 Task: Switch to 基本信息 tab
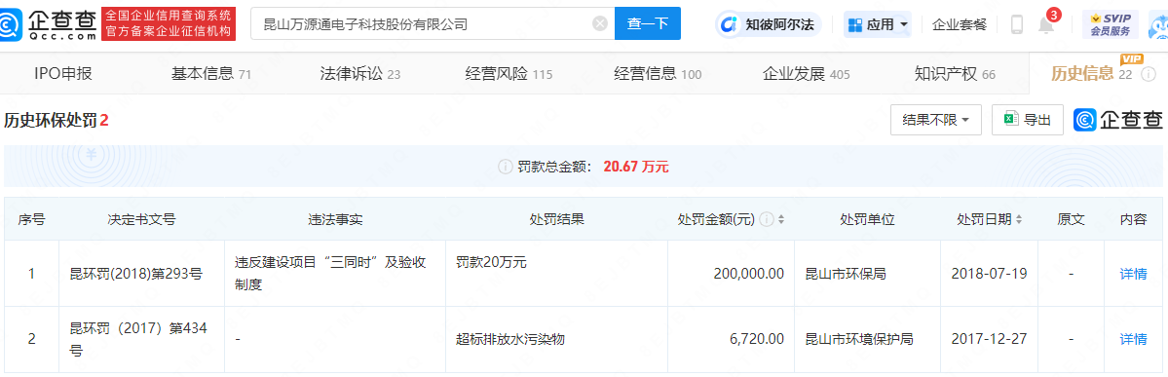pos(210,74)
